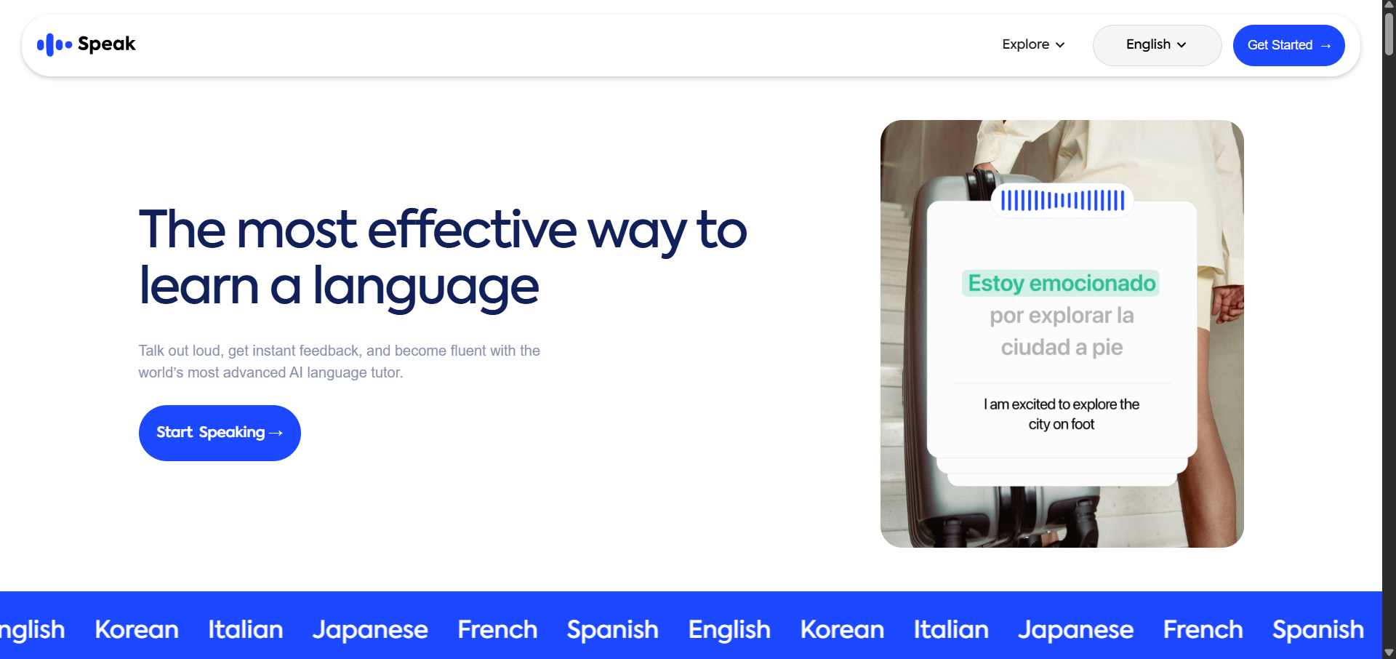Click the blue audio waveform icon
1396x659 pixels.
(x=1062, y=200)
